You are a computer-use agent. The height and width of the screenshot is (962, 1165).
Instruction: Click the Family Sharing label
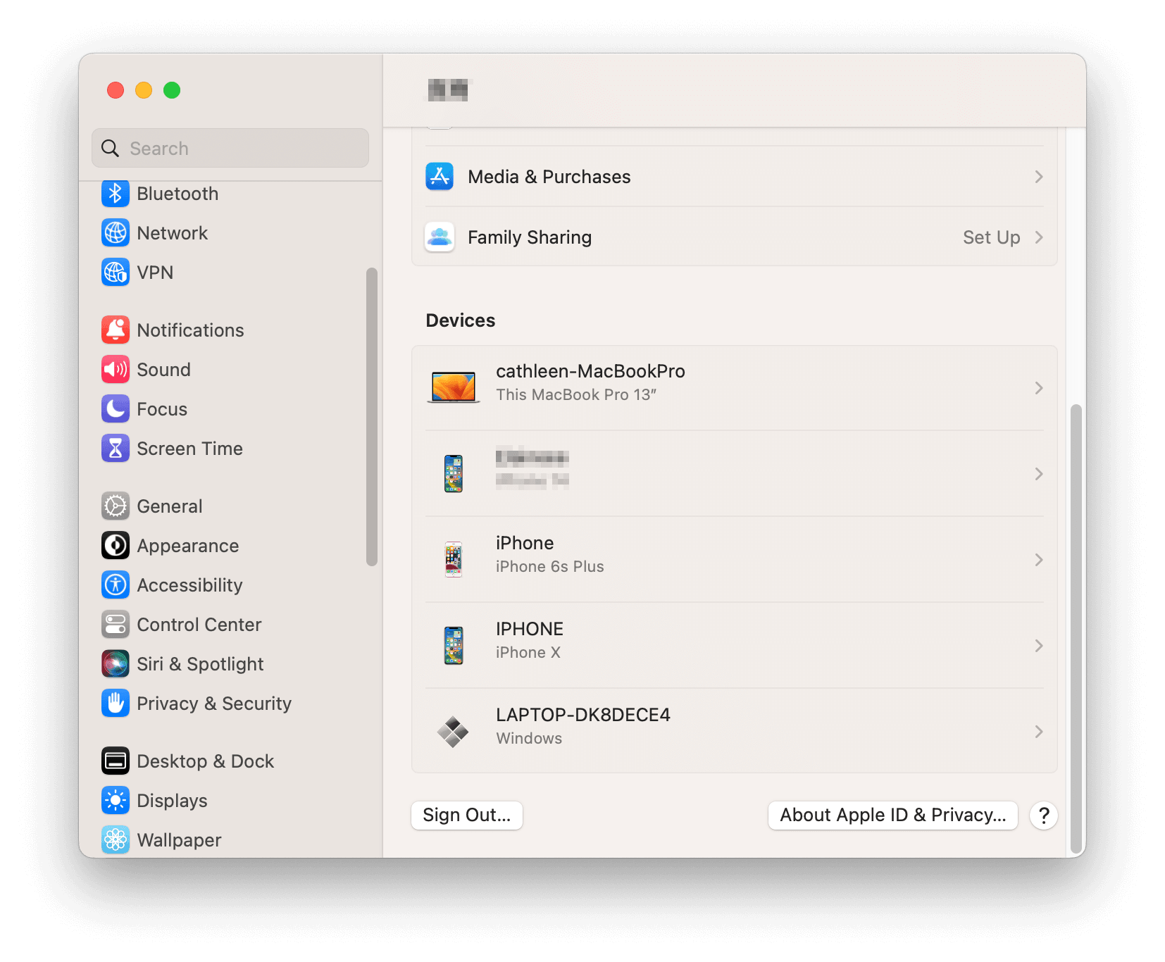(530, 237)
